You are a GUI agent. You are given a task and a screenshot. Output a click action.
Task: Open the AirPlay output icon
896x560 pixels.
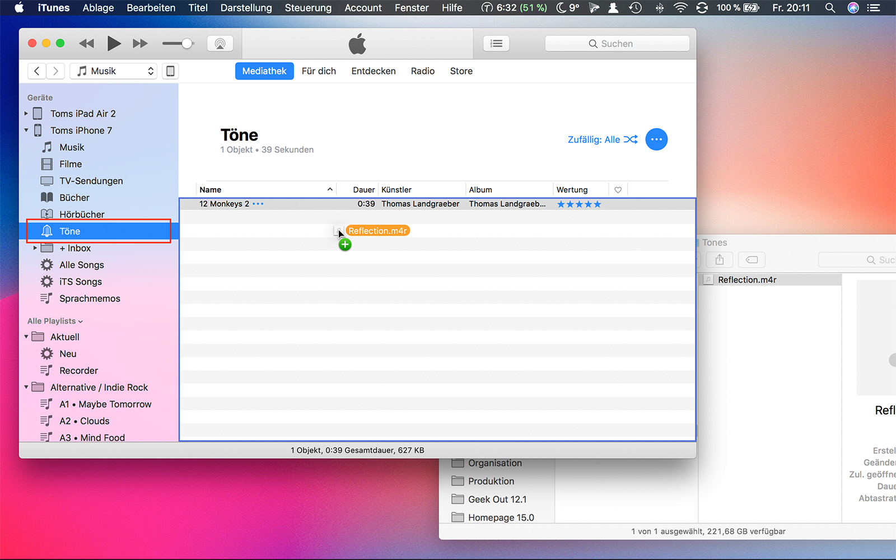pyautogui.click(x=220, y=44)
